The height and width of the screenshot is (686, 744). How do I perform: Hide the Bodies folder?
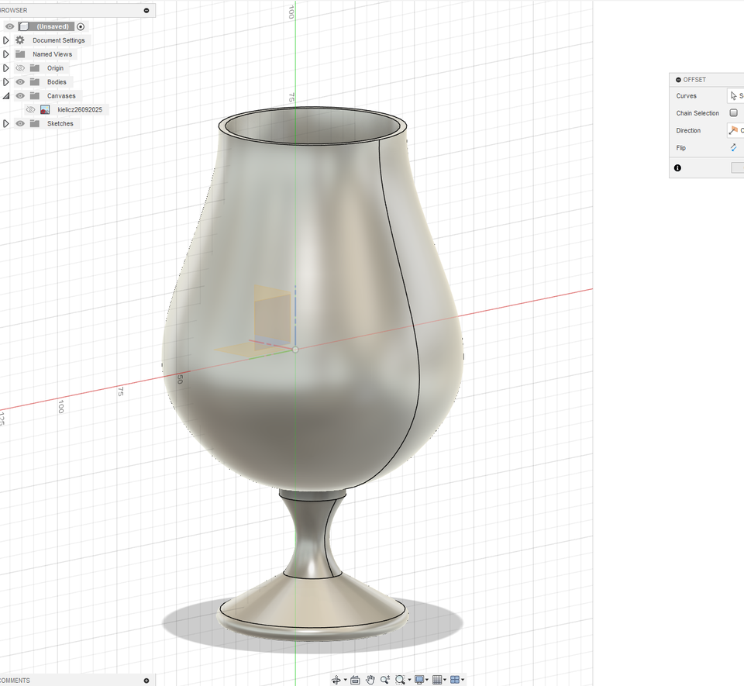coord(21,82)
